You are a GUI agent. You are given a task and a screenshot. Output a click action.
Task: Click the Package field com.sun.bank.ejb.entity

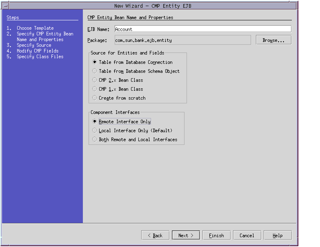(x=183, y=40)
